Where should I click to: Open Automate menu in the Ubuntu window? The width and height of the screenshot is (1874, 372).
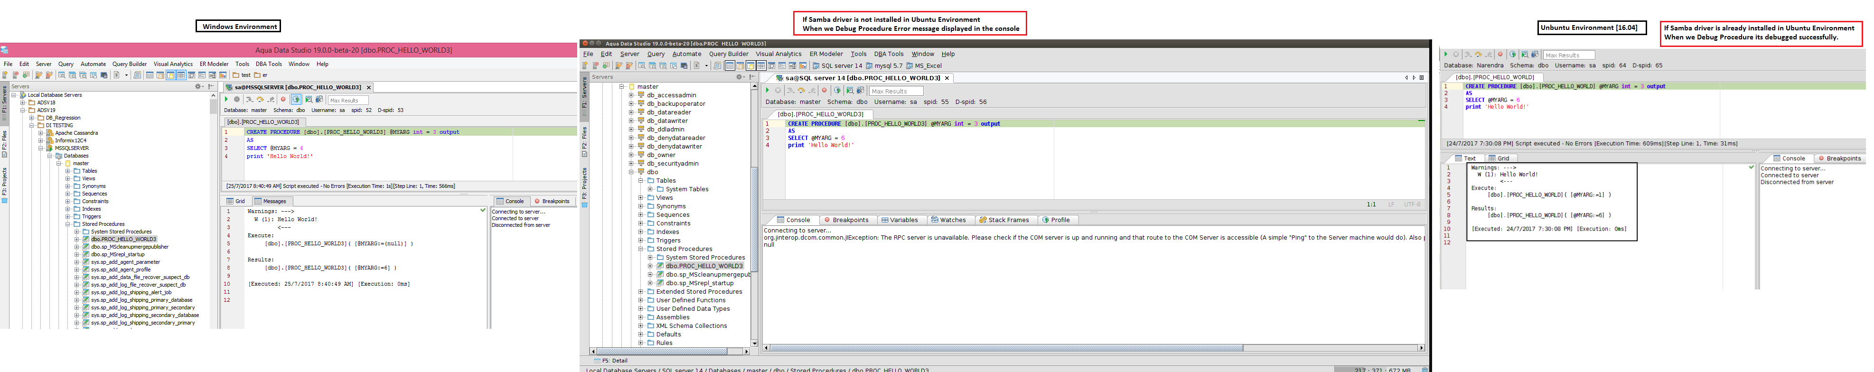[x=687, y=54]
